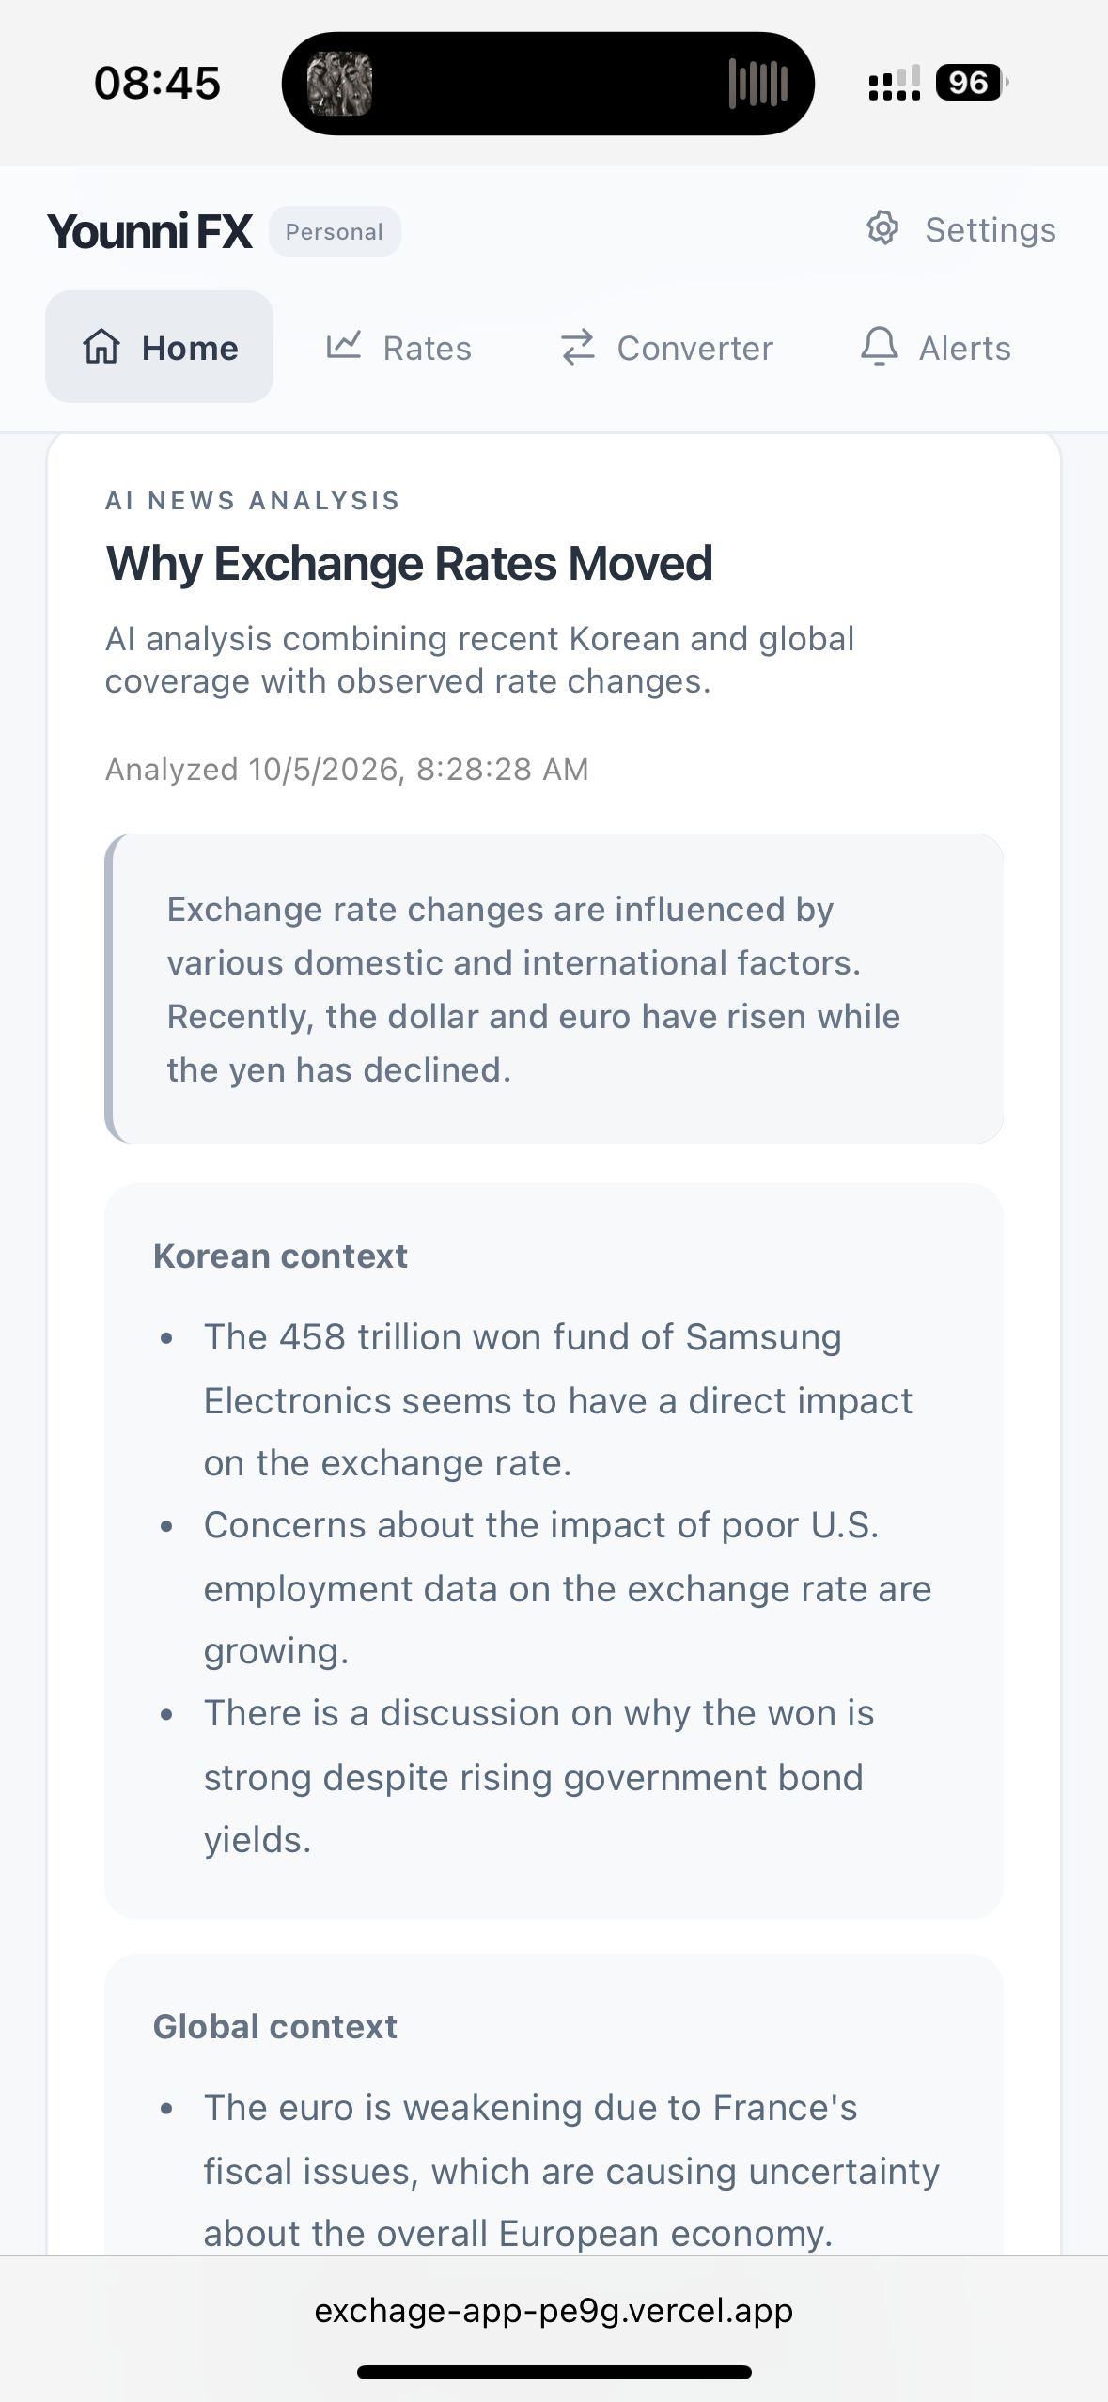The height and width of the screenshot is (2402, 1108).
Task: Tap the battery indicator showing 96
Action: pos(971,83)
